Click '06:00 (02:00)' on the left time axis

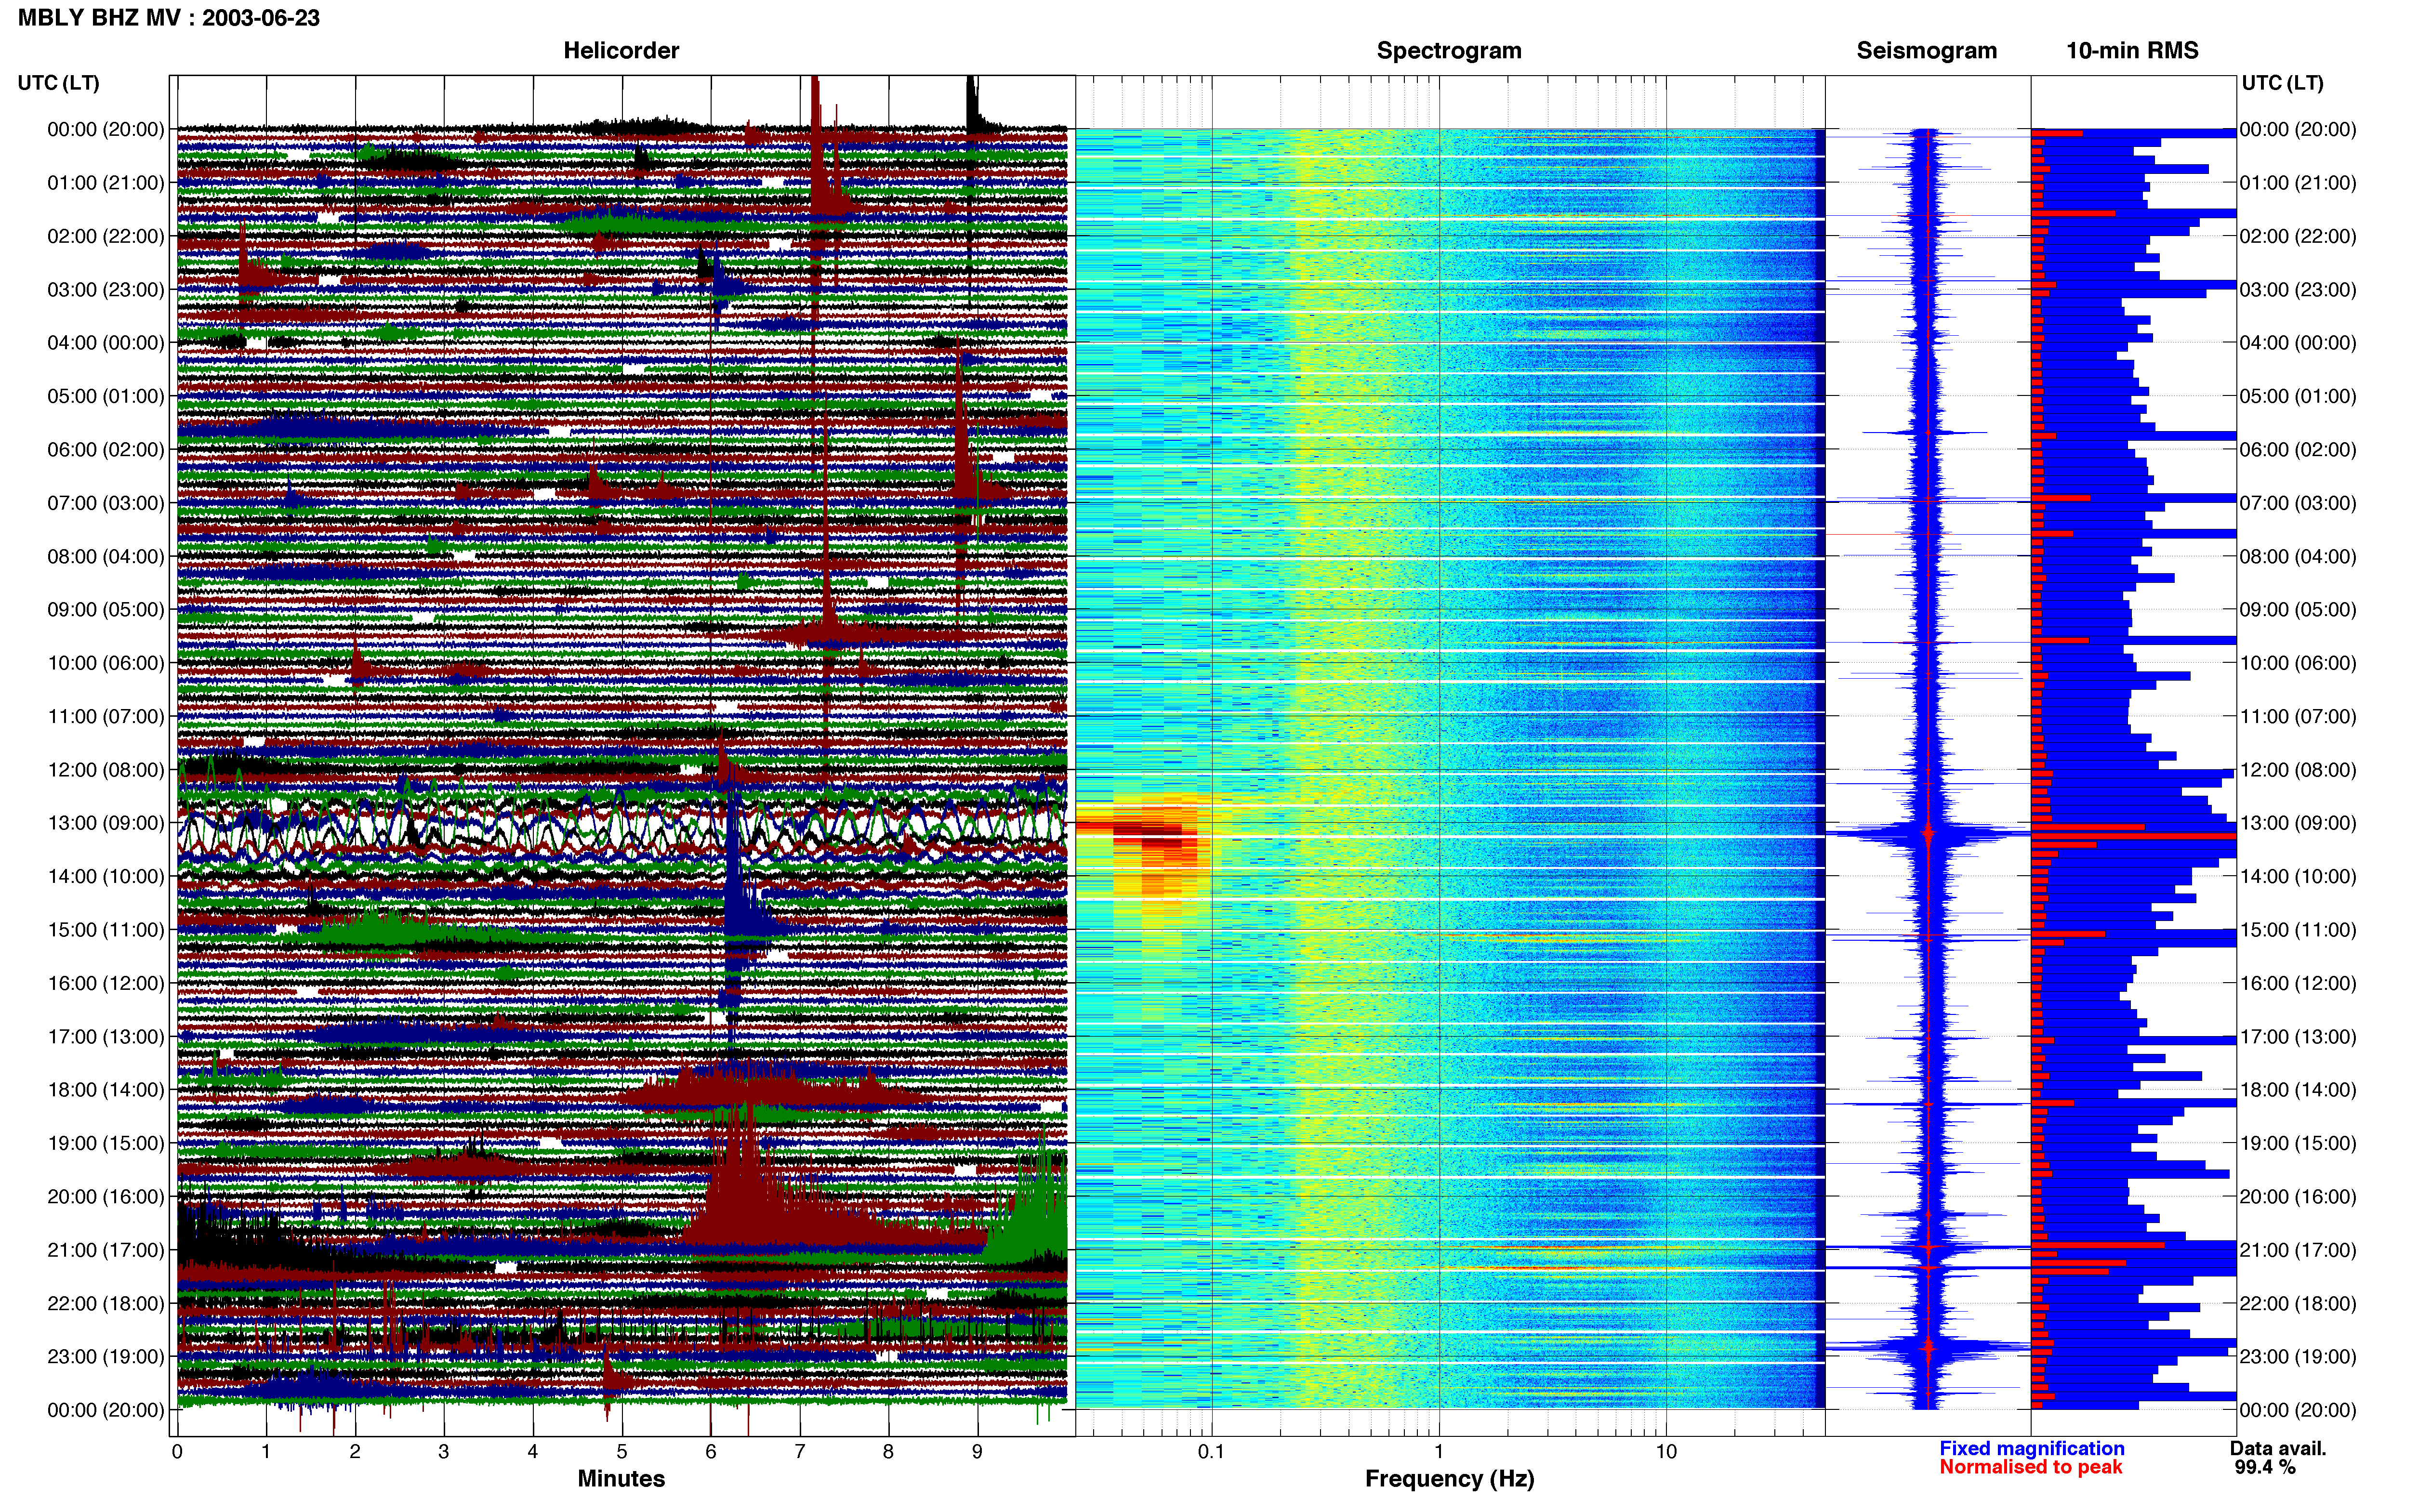[x=106, y=450]
